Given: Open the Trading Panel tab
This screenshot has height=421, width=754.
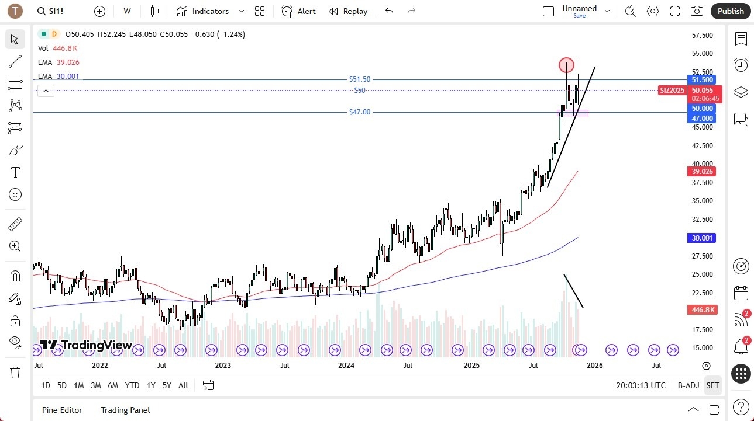Looking at the screenshot, I should [125, 409].
